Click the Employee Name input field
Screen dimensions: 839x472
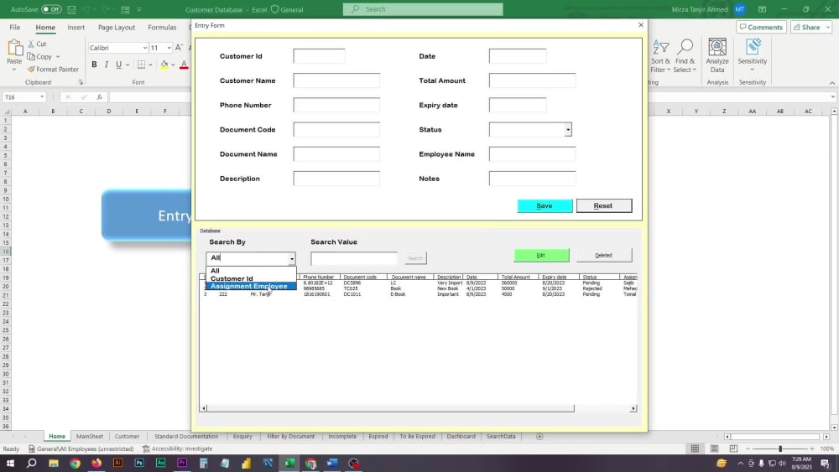(533, 154)
